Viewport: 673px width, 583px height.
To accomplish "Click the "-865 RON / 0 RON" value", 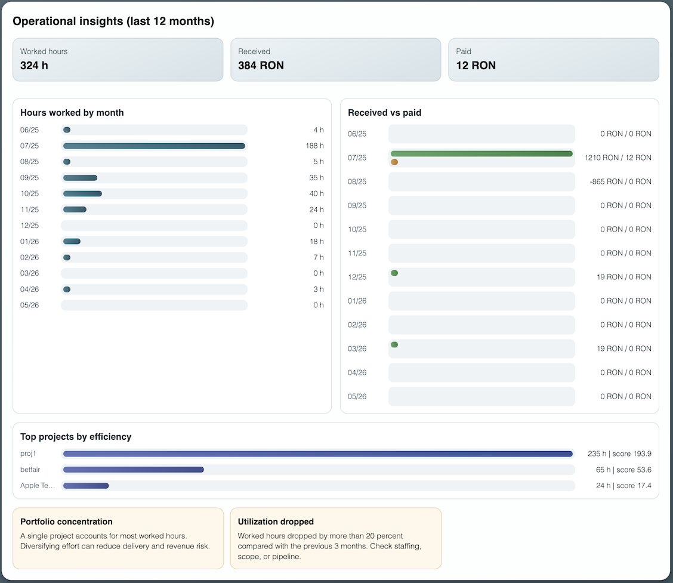I will tap(620, 181).
